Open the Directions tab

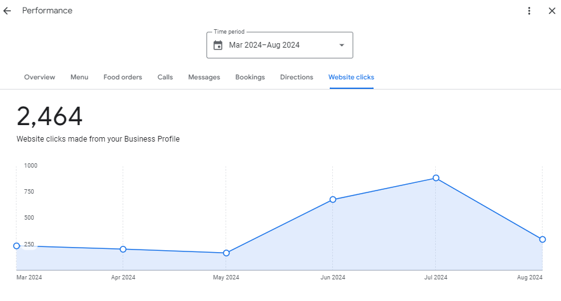(297, 77)
